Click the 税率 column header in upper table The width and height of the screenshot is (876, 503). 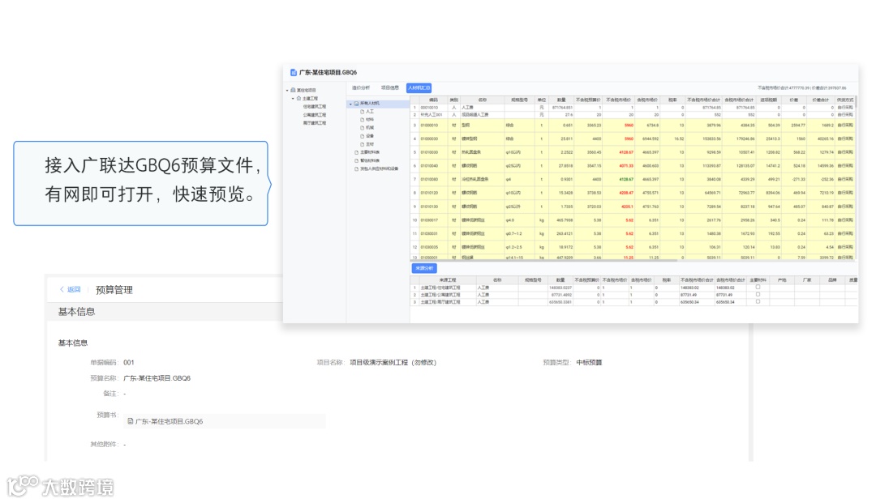point(672,100)
